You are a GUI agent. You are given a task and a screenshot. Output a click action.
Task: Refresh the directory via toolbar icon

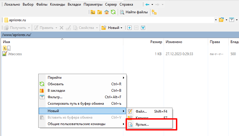tap(113, 12)
